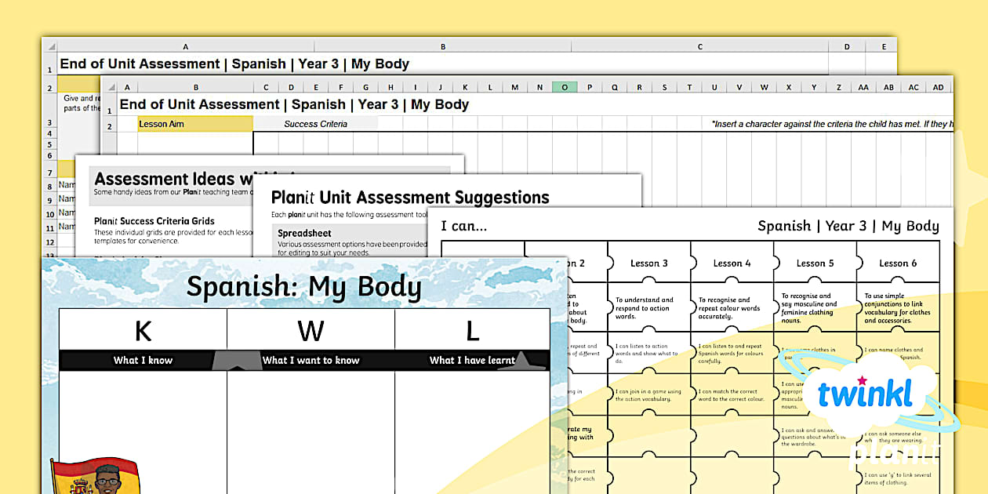Image resolution: width=988 pixels, height=494 pixels.
Task: Click the 'Spanish: My Body' title
Action: pos(303,288)
